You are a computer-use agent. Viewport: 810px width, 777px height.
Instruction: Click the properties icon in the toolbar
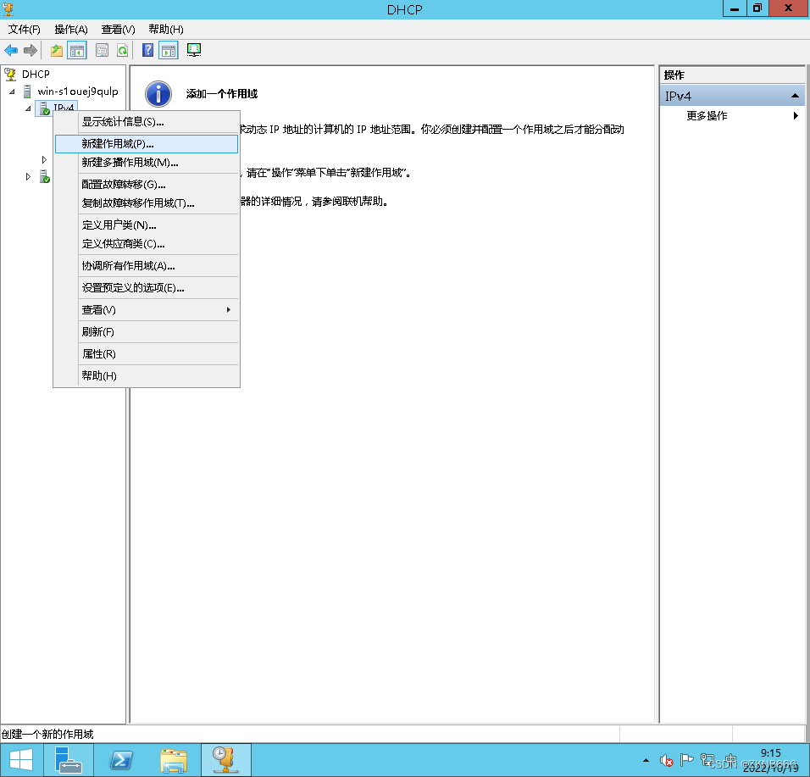tap(102, 50)
